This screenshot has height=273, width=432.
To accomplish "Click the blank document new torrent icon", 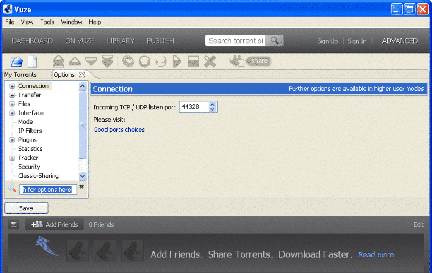I will click(33, 62).
